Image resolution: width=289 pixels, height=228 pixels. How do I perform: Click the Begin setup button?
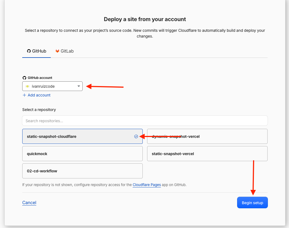coord(252,203)
